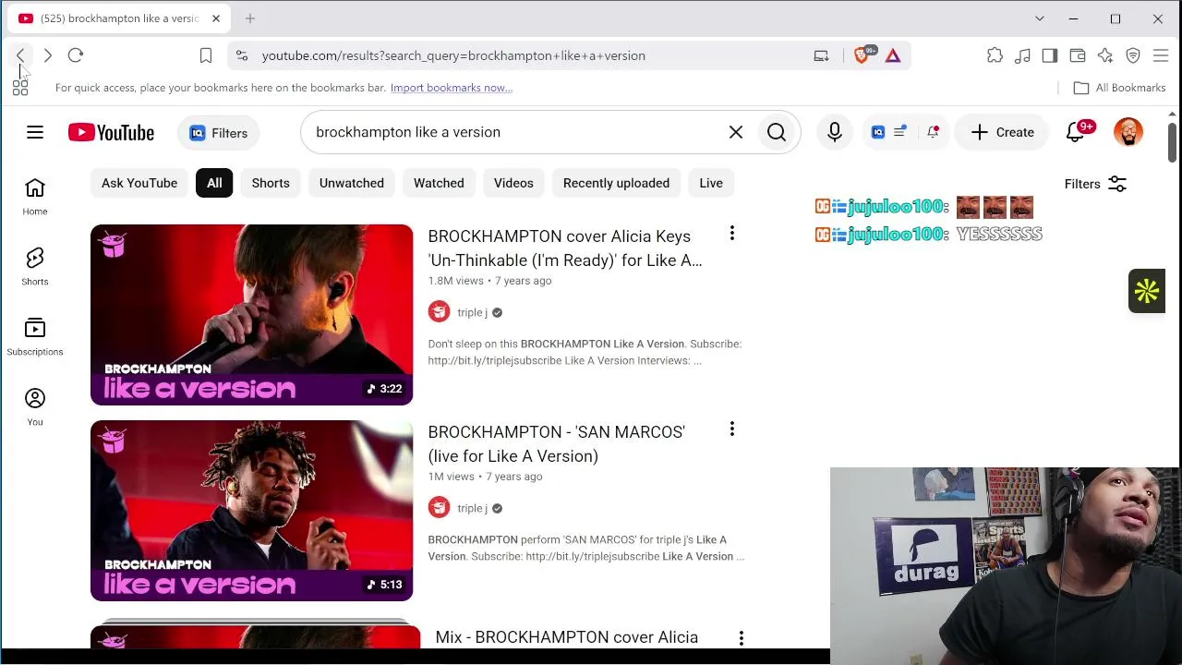This screenshot has height=665, width=1182.
Task: Open the Extensions puzzle icon
Action: (x=995, y=55)
